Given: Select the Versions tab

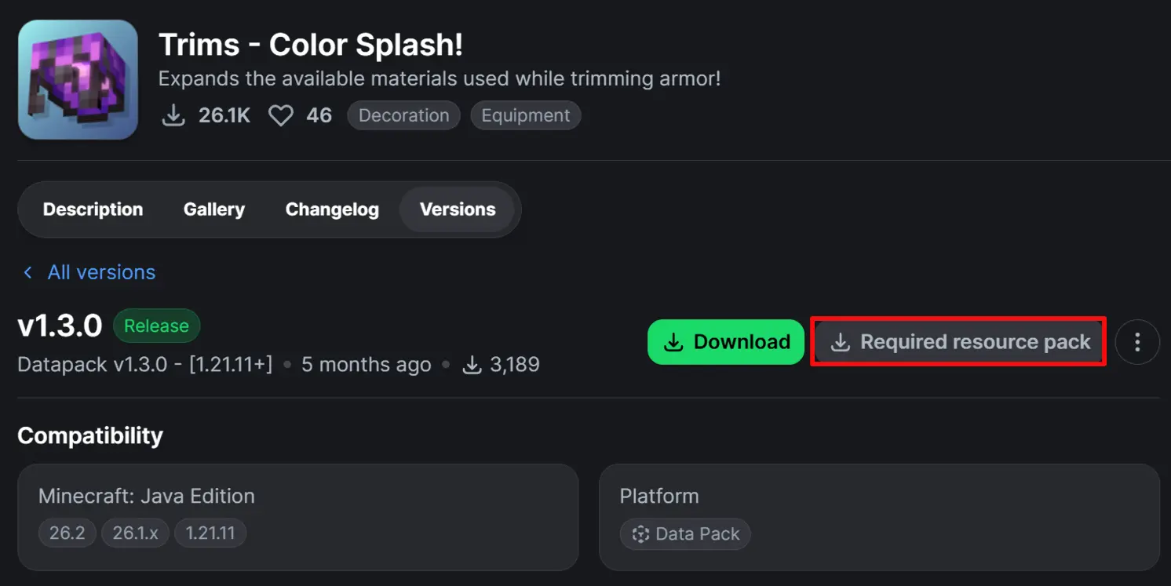Looking at the screenshot, I should [458, 209].
